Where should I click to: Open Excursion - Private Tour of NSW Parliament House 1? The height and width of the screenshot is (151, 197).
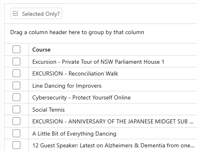point(98,62)
